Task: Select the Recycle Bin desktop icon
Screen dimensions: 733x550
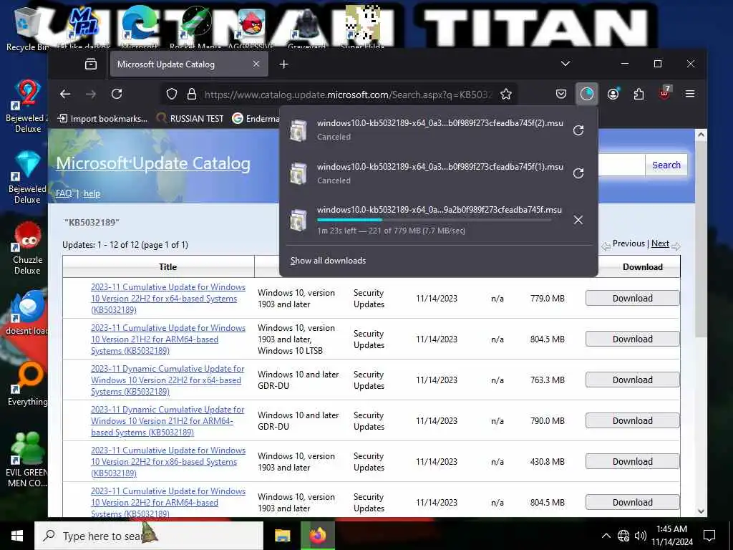Action: [26, 29]
